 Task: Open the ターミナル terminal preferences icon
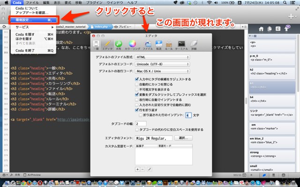[181, 45]
